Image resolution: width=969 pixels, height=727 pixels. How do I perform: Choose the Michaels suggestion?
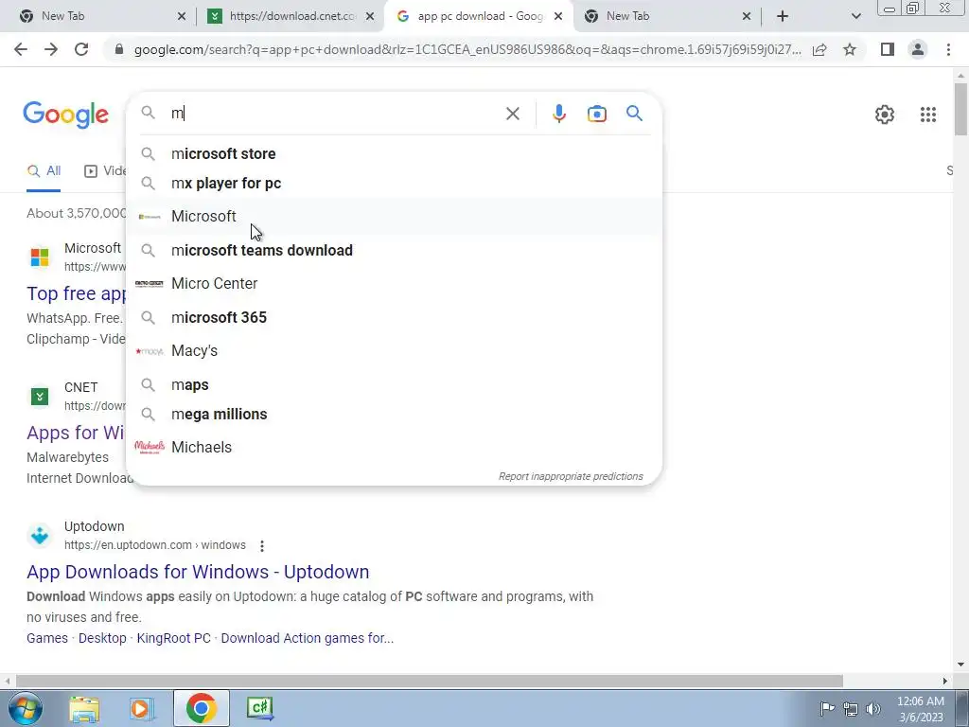[x=395, y=448]
